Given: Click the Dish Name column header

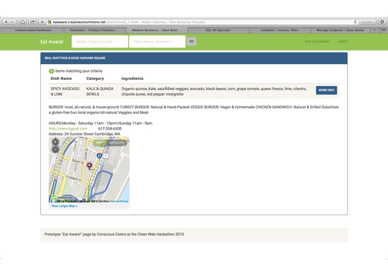Looking at the screenshot, I should coord(61,78).
